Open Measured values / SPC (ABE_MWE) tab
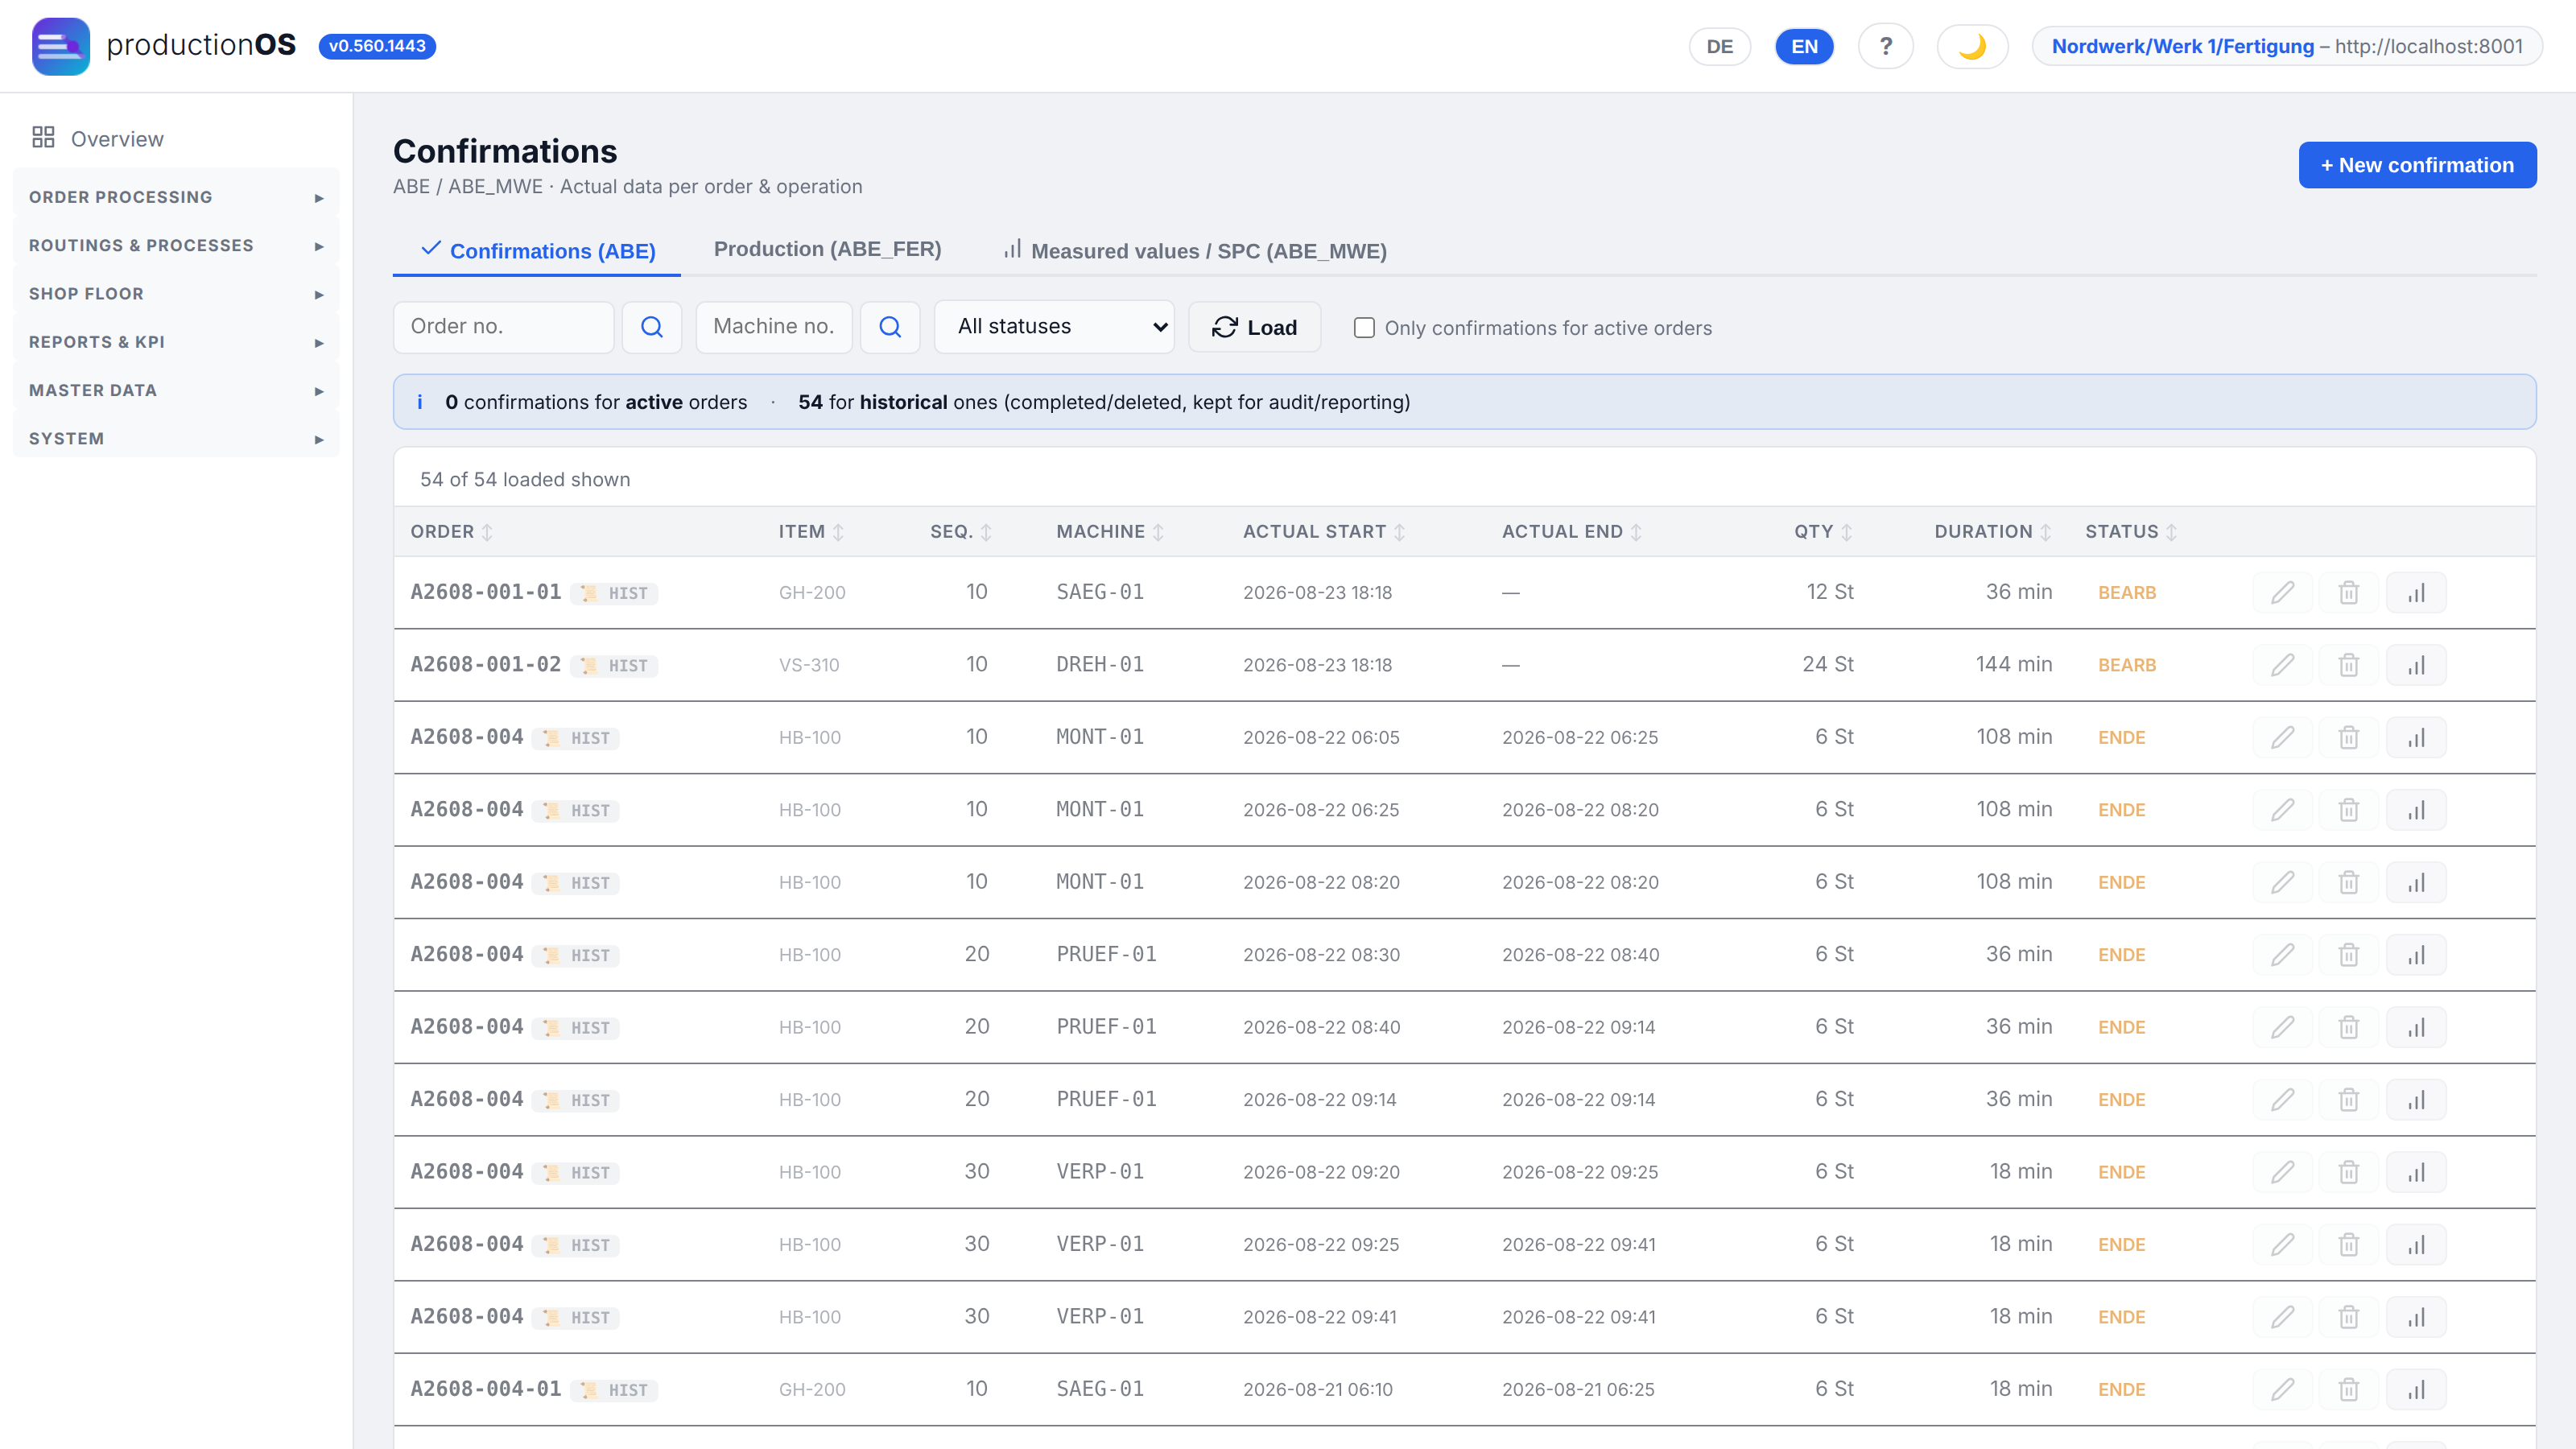The height and width of the screenshot is (1449, 2576). (x=1195, y=250)
